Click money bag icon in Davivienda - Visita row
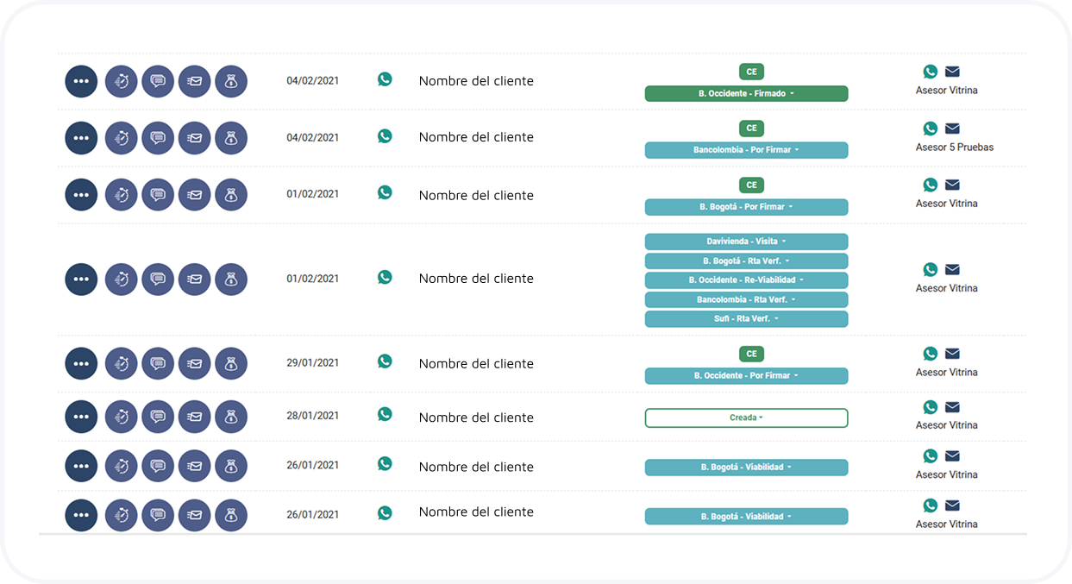This screenshot has width=1072, height=584. point(231,279)
